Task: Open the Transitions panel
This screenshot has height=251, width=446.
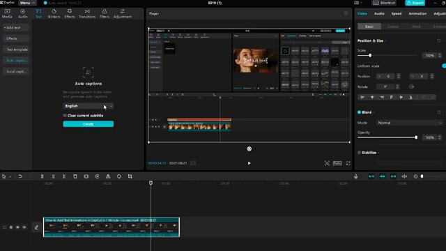Action: (87, 13)
